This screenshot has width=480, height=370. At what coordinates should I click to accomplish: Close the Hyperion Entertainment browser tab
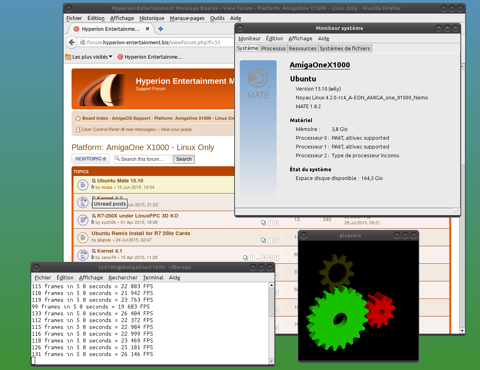tap(147, 29)
